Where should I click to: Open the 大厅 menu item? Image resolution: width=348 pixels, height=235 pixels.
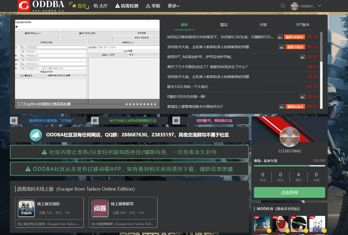[x=101, y=6]
